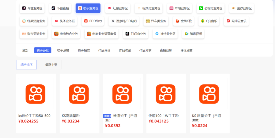The image size is (275, 138).
Task: Click the title 快速100-1W手工粉
Action: tap(164, 116)
